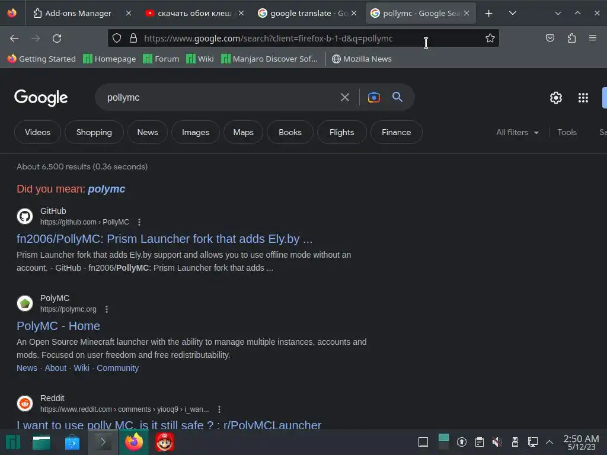
Task: Filter results by Videos
Action: [x=37, y=132]
